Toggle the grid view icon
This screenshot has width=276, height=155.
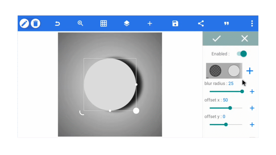[103, 23]
